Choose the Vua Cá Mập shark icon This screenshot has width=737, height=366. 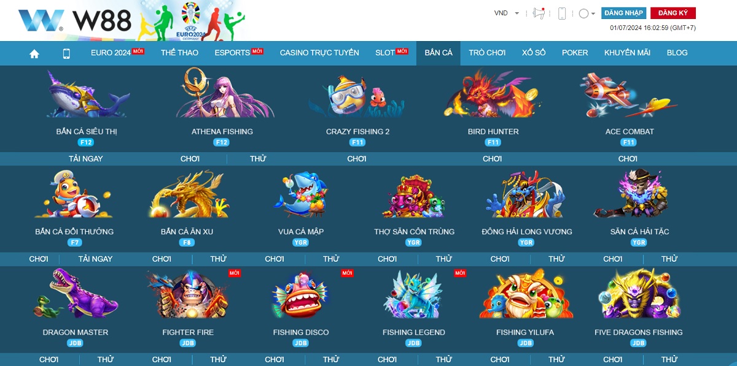pyautogui.click(x=301, y=194)
